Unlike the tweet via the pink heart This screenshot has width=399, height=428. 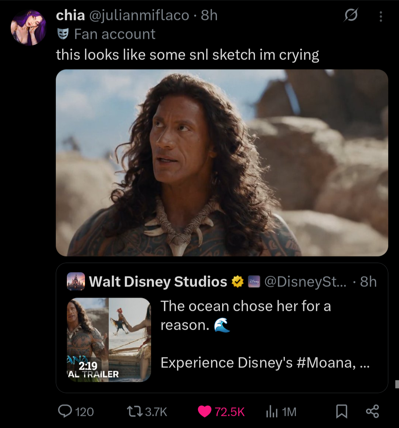coord(204,411)
